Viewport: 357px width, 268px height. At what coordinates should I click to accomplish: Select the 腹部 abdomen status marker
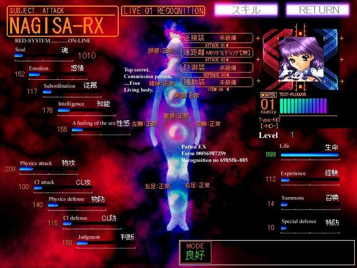pyautogui.click(x=176, y=116)
